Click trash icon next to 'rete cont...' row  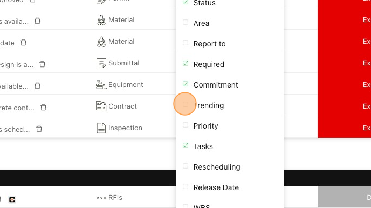43,107
